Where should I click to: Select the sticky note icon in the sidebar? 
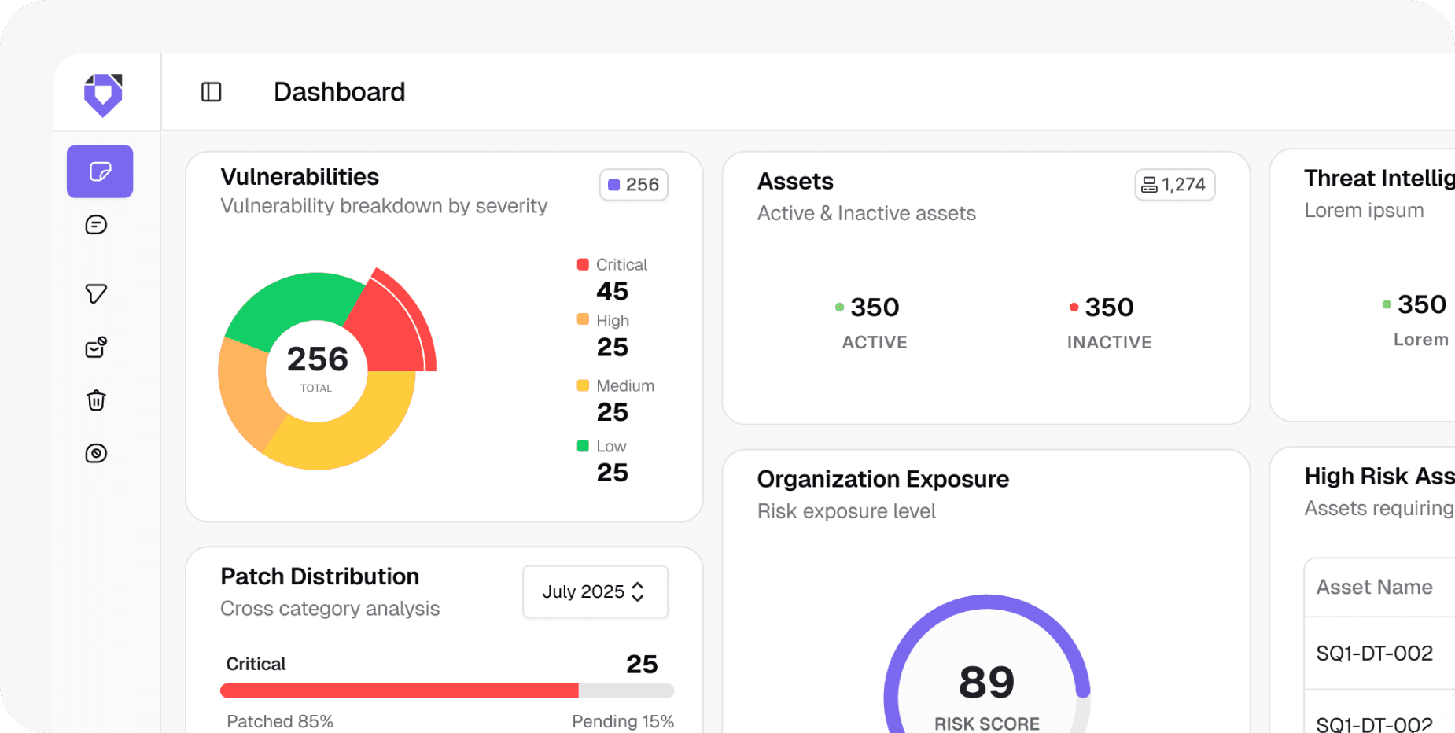tap(99, 171)
